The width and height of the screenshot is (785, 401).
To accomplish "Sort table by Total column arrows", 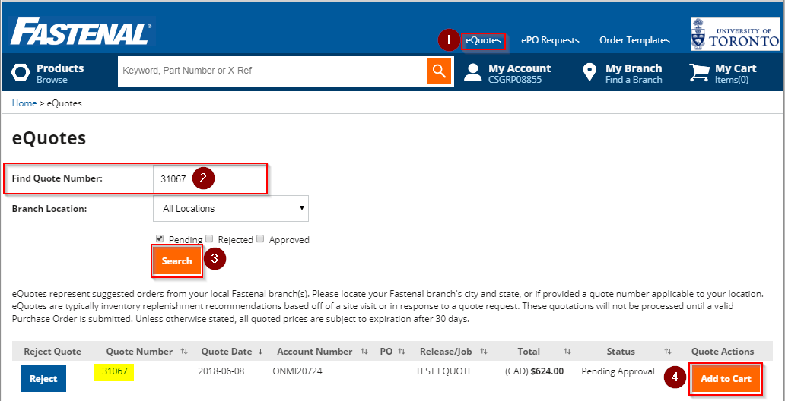I will coord(567,352).
